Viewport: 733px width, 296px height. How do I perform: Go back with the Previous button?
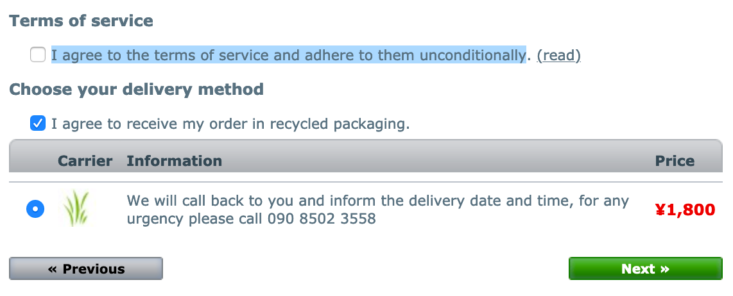click(86, 268)
